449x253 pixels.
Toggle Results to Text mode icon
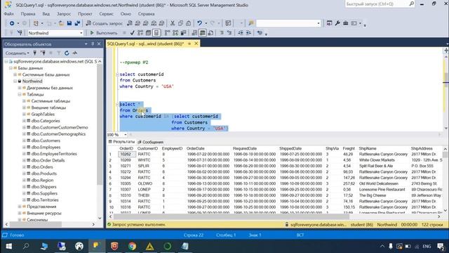[194, 33]
